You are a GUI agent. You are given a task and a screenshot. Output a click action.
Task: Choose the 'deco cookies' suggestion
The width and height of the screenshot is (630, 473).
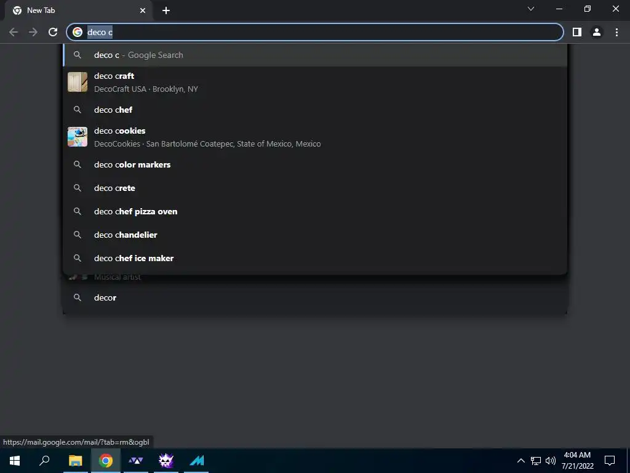315,137
